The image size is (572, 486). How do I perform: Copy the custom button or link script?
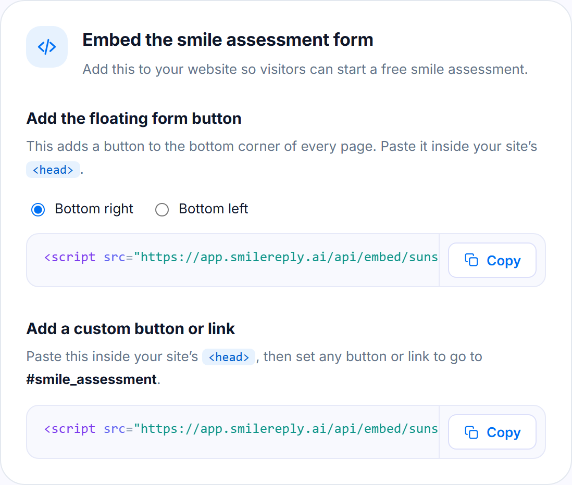coord(492,432)
